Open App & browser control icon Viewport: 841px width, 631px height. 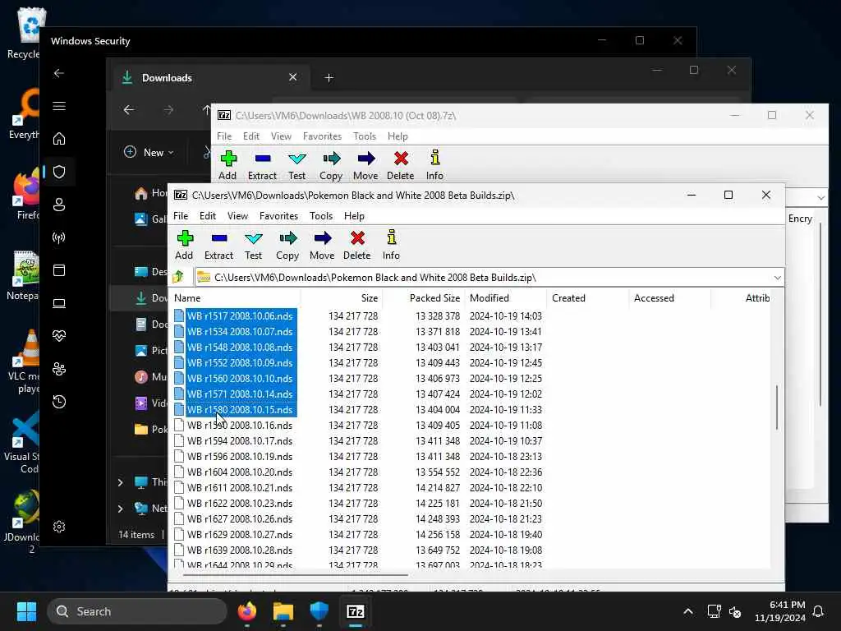pos(59,269)
